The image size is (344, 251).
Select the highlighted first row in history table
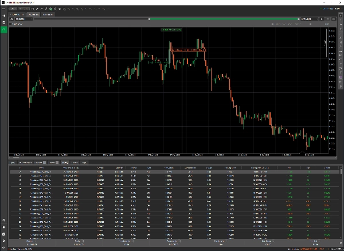[x=174, y=172]
